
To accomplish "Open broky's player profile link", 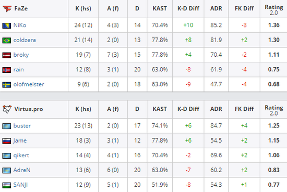I will 21,55.
